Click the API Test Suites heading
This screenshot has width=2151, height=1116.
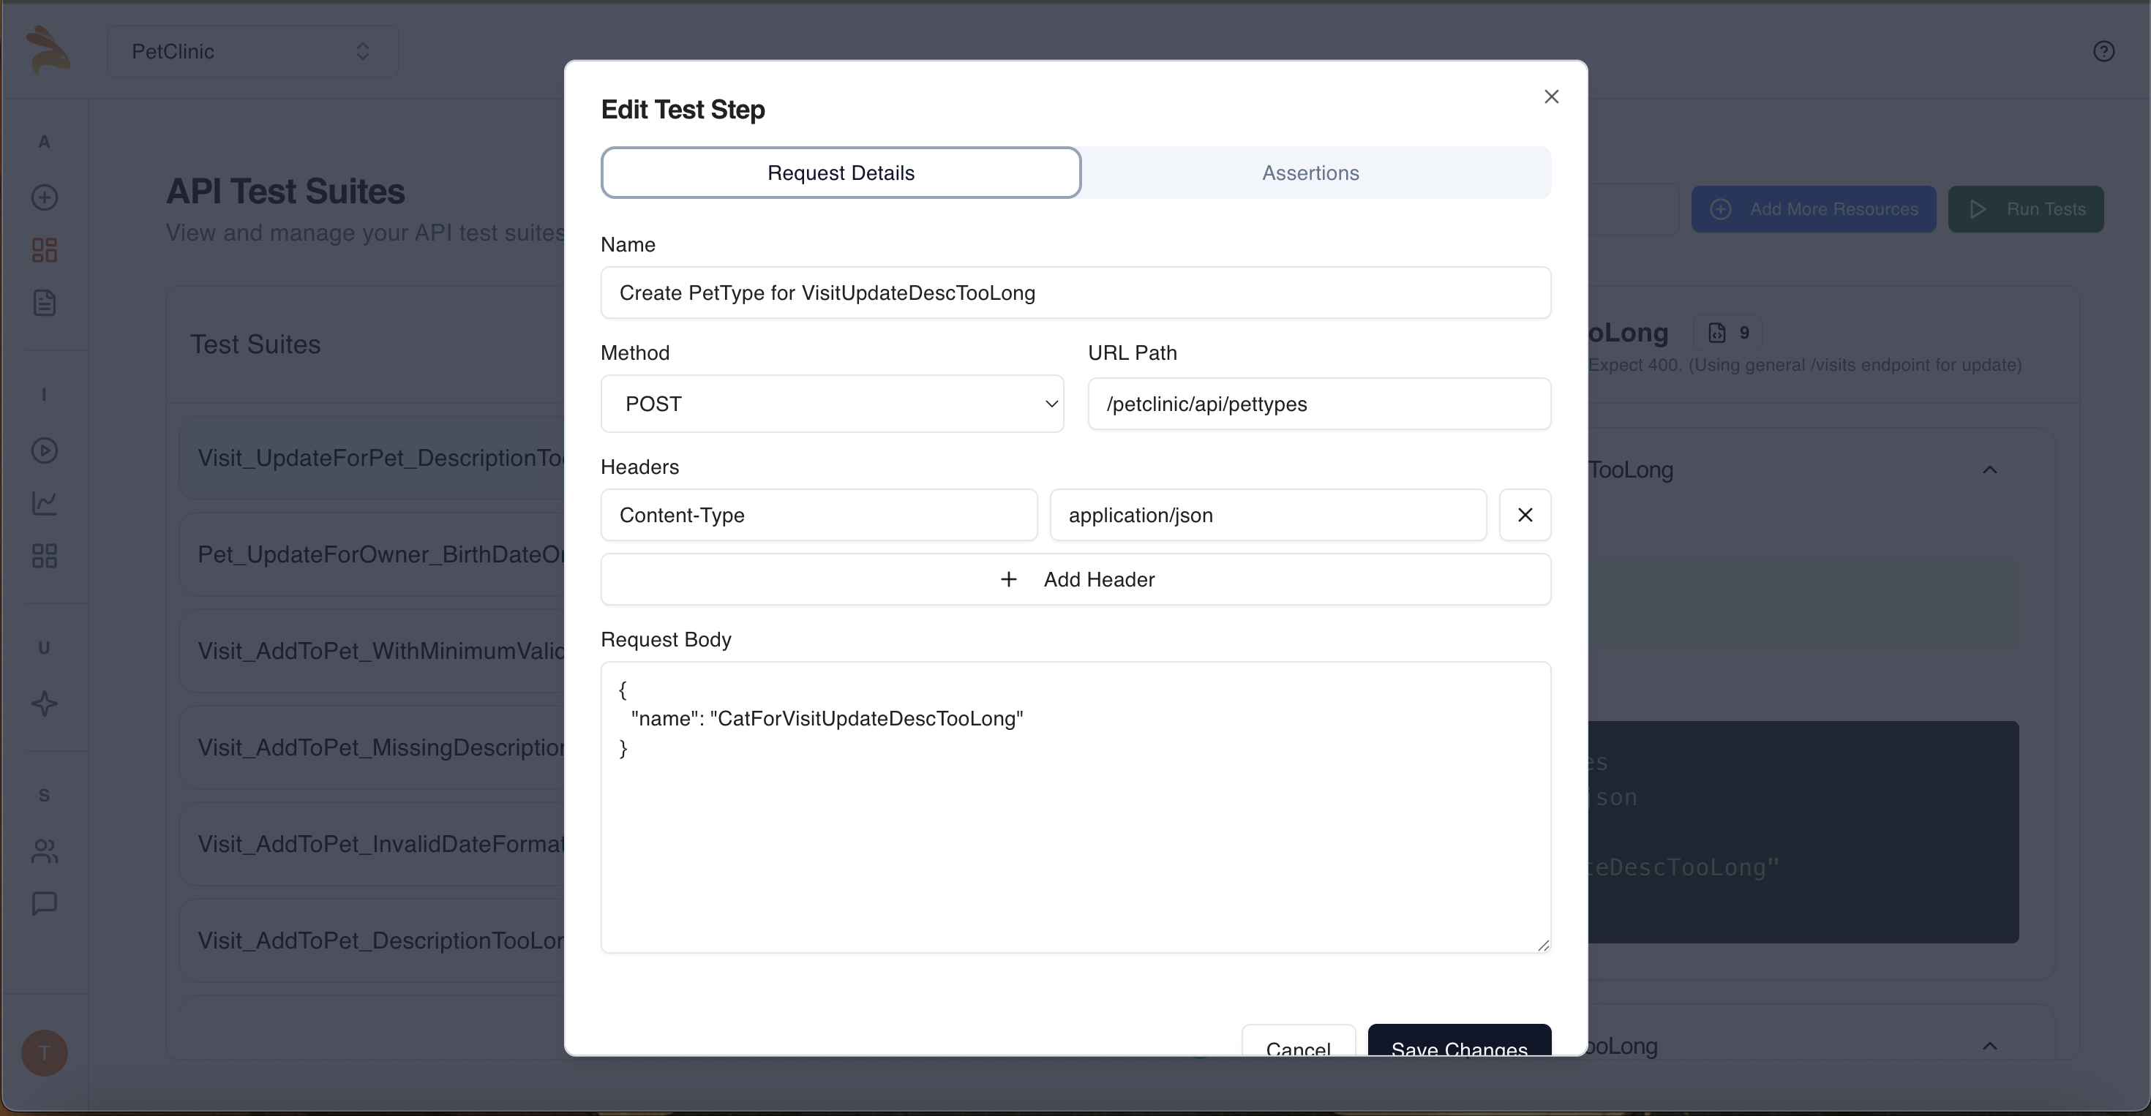pyautogui.click(x=285, y=191)
